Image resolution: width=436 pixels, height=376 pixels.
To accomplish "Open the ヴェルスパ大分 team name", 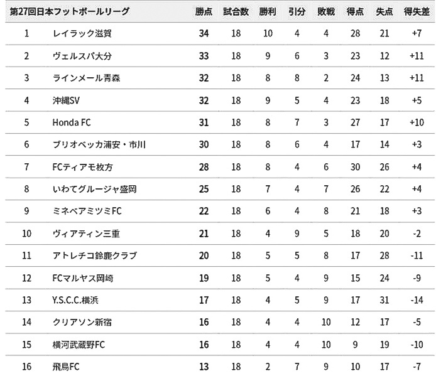I will [82, 56].
